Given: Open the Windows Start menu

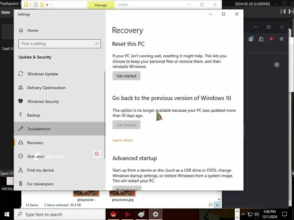Looking at the screenshot, I should tap(7, 214).
